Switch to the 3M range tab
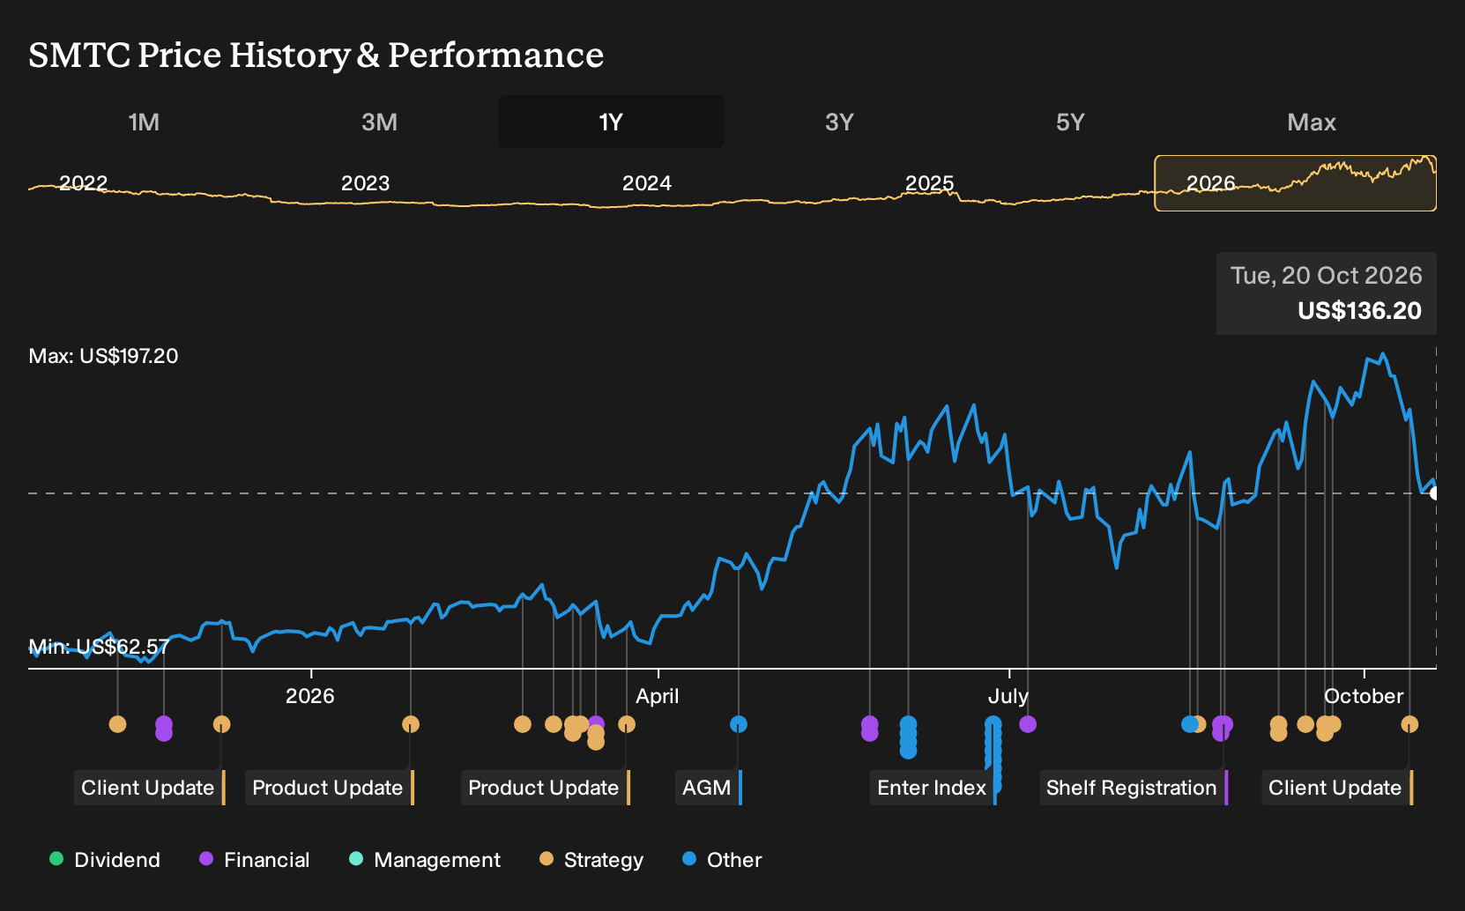The image size is (1465, 911). tap(379, 122)
